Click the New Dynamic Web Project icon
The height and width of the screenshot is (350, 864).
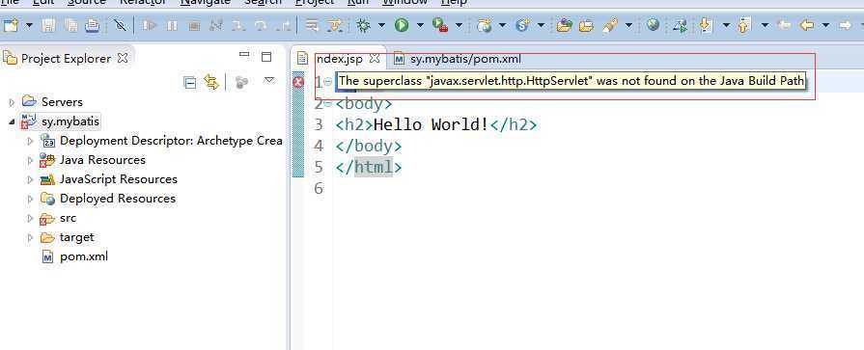tap(485, 25)
